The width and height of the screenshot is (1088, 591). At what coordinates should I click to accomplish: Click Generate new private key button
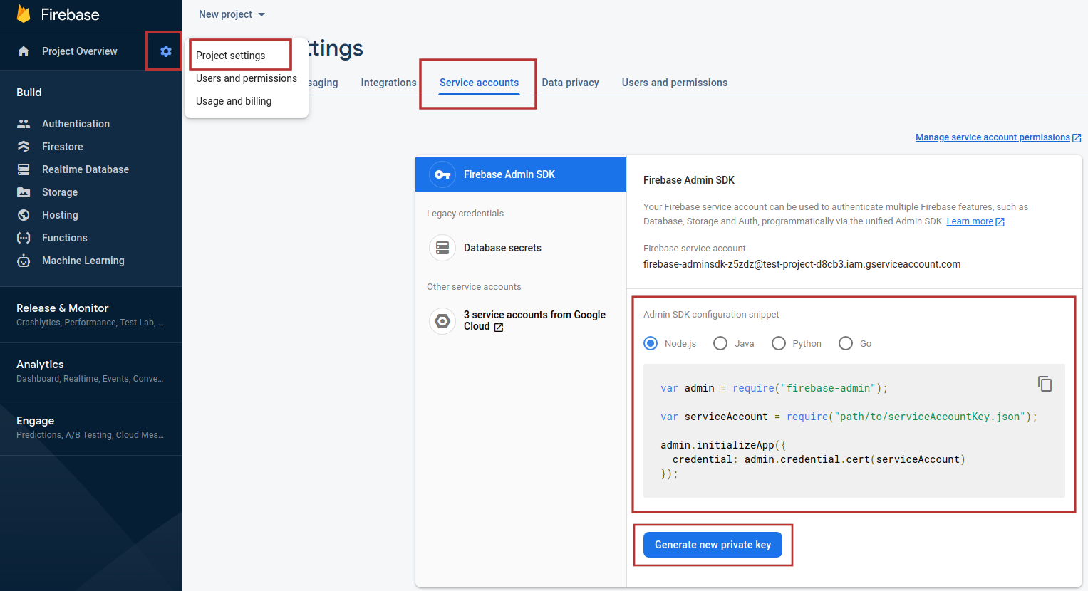click(x=713, y=545)
